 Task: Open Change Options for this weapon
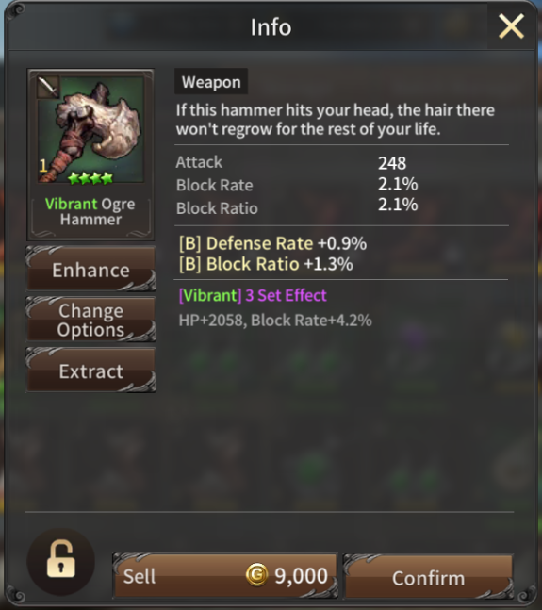90,320
